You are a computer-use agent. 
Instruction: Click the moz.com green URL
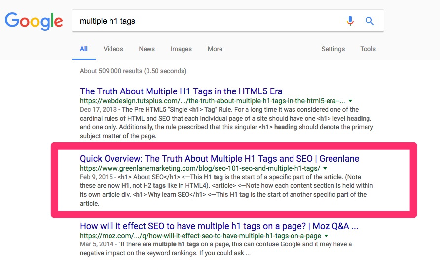[200, 236]
